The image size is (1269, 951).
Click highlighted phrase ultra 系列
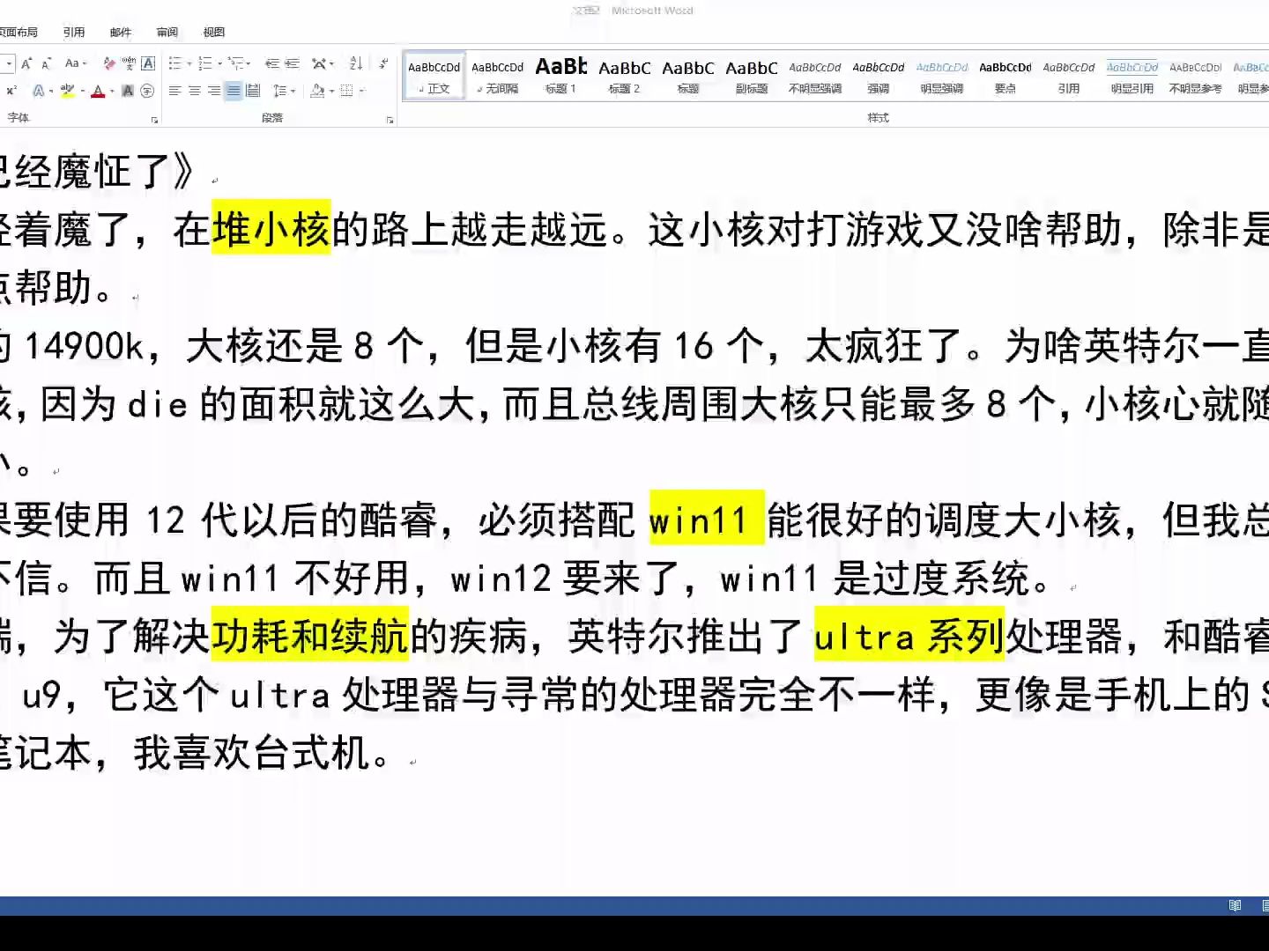pyautogui.click(x=909, y=635)
